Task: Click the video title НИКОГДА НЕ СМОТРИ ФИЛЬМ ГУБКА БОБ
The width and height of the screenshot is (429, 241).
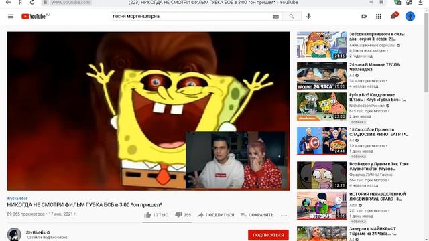Action: (84, 205)
